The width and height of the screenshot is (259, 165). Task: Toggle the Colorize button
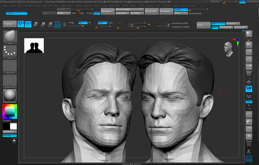point(17,13)
